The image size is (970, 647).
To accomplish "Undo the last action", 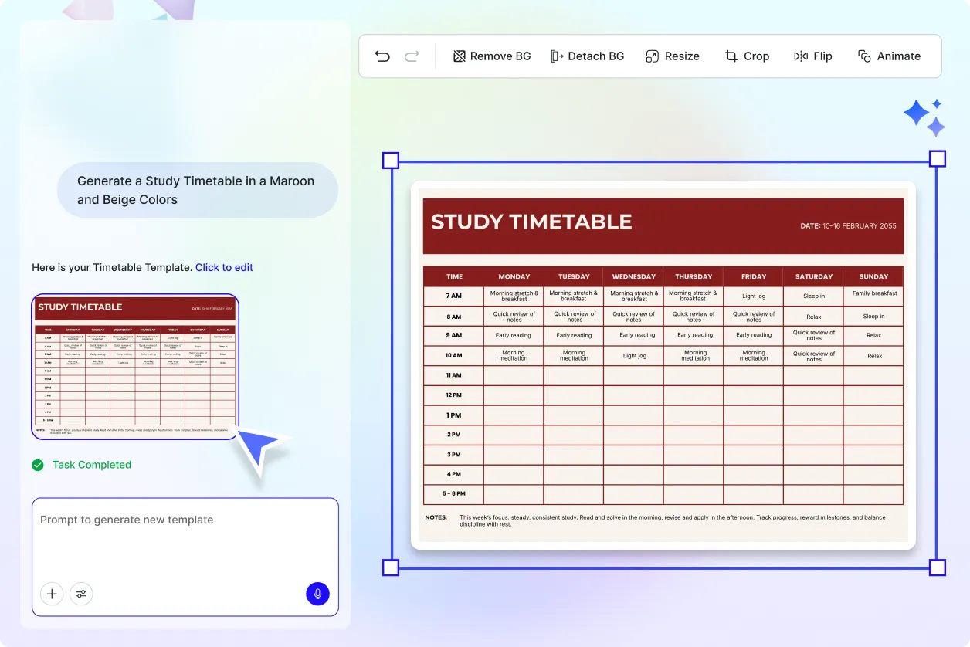I will [382, 56].
